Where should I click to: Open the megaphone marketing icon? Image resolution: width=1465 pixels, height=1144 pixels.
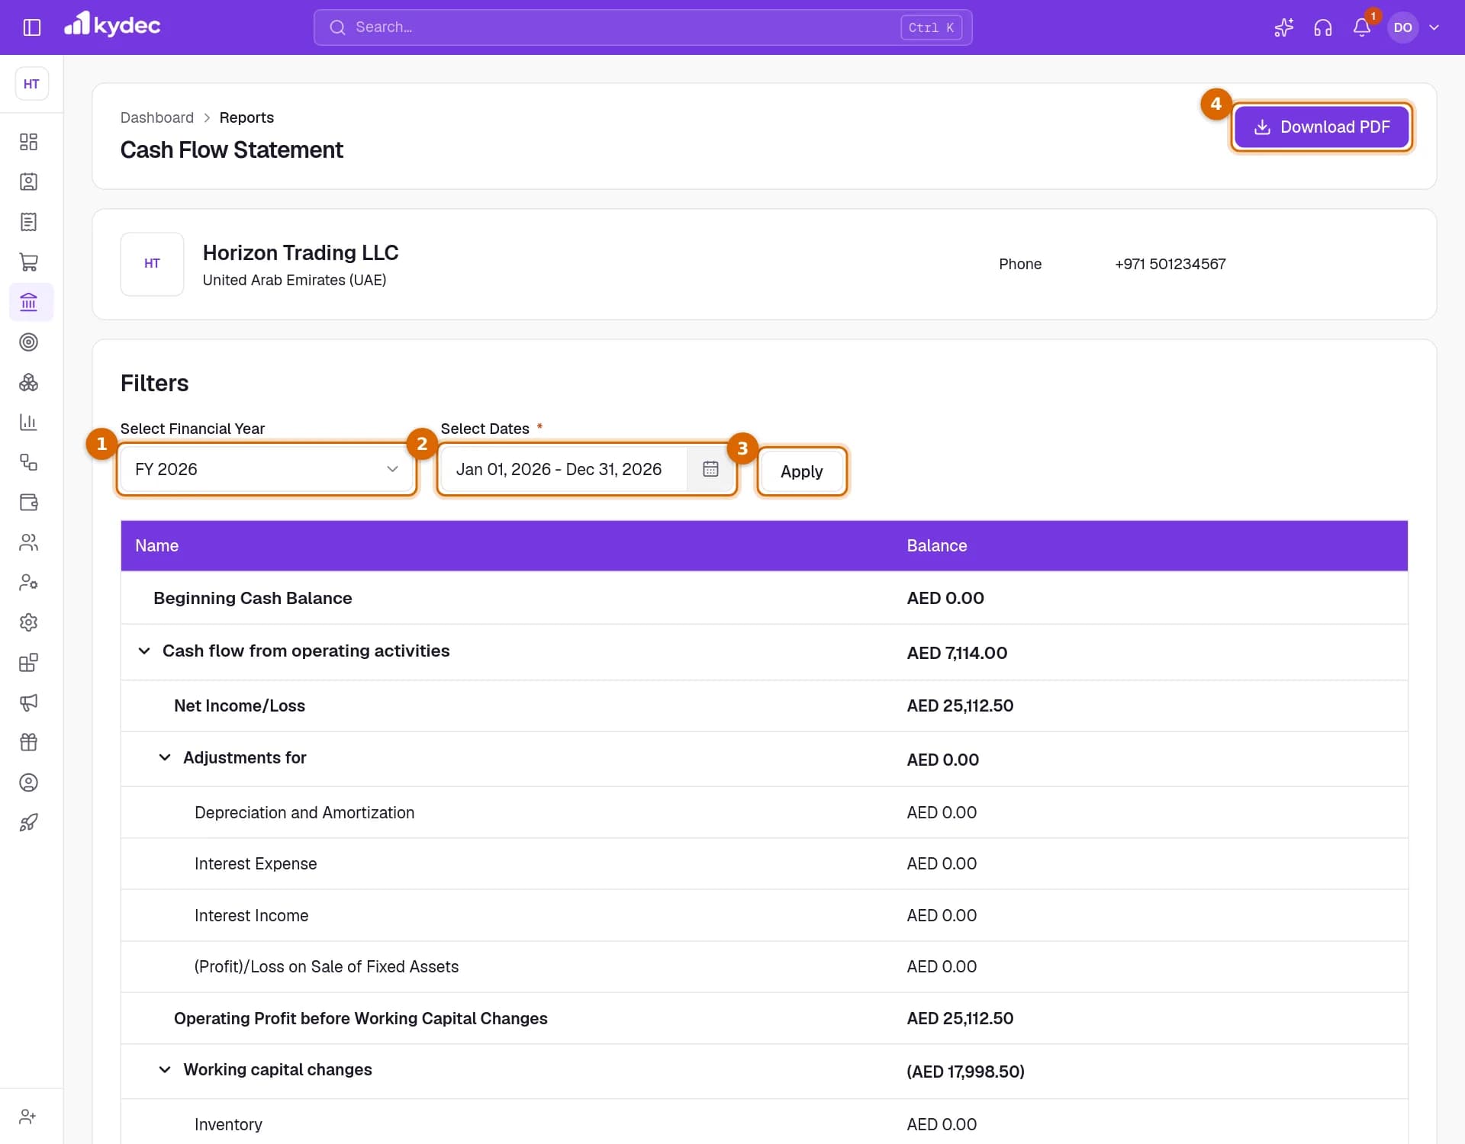28,702
